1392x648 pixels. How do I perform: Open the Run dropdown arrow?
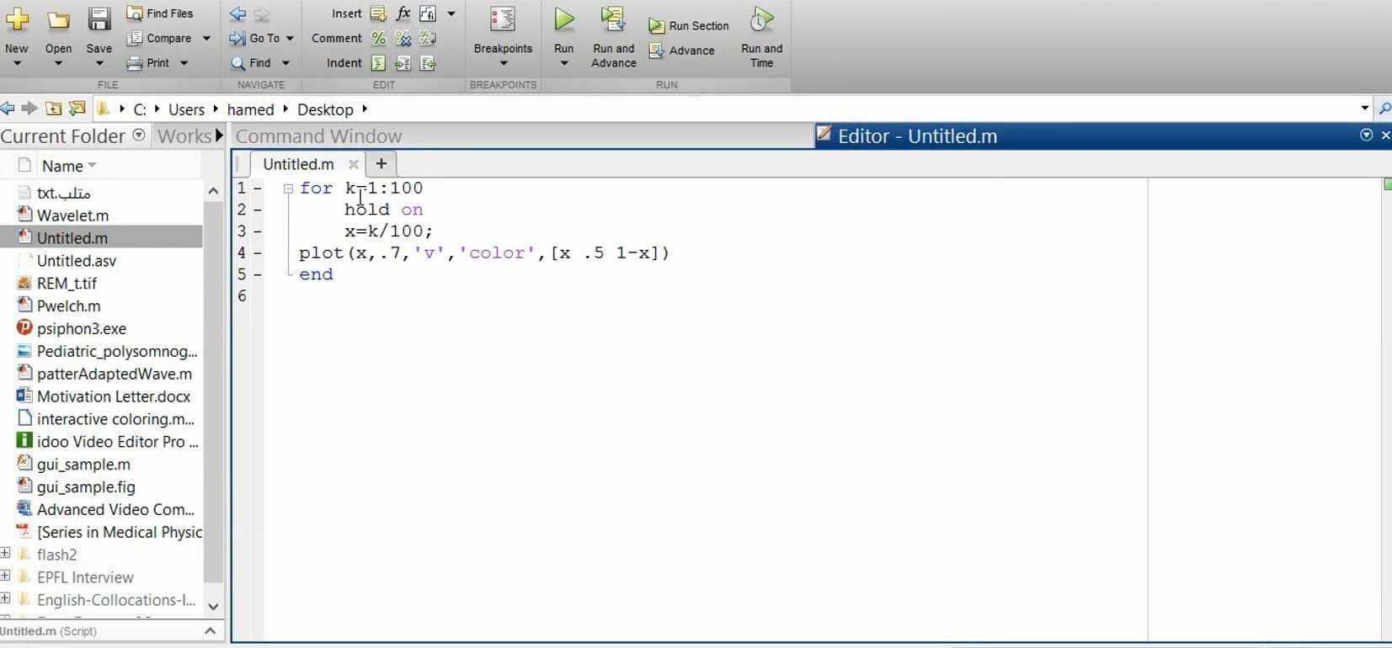point(564,63)
